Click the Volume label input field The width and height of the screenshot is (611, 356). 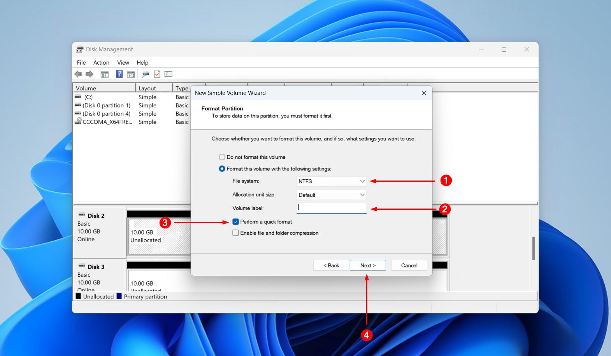click(x=332, y=208)
